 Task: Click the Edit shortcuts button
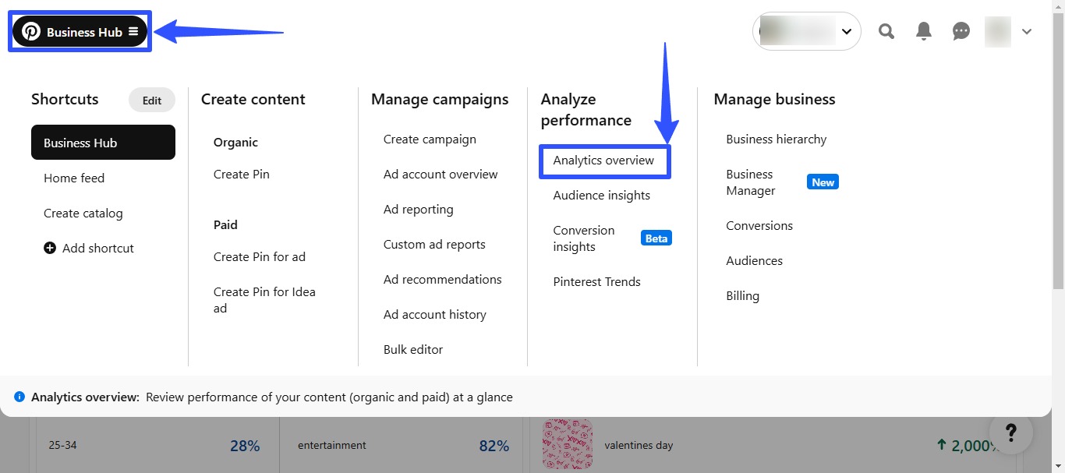click(152, 100)
